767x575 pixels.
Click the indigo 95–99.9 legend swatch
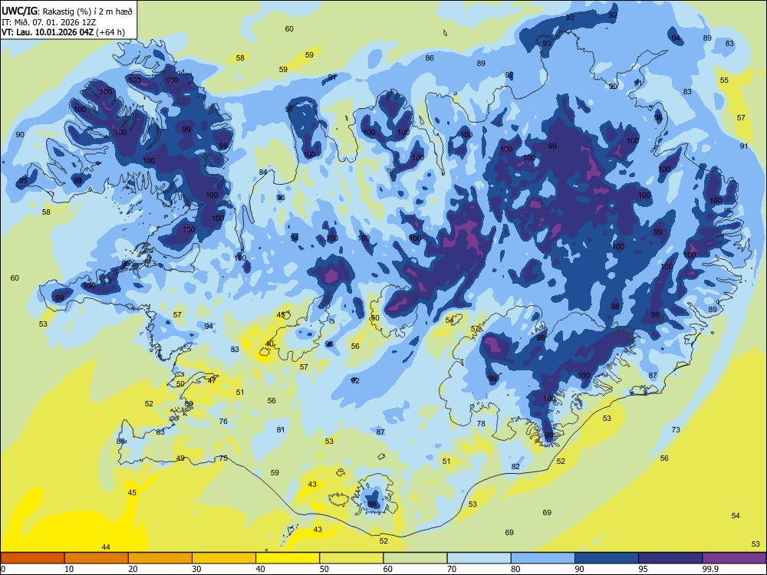[x=670, y=558]
